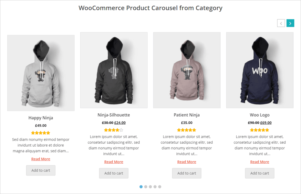Add Happy Ninja to cart

[41, 170]
